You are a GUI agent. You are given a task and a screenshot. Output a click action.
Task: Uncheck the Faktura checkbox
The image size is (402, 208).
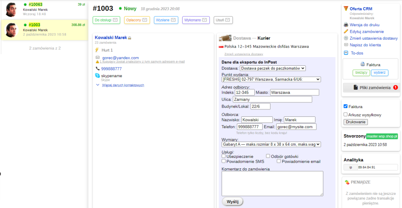click(346, 106)
